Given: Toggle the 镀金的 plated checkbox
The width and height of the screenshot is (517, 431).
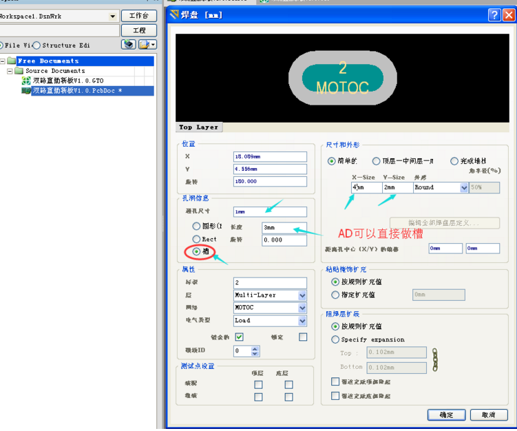Looking at the screenshot, I should (x=239, y=337).
